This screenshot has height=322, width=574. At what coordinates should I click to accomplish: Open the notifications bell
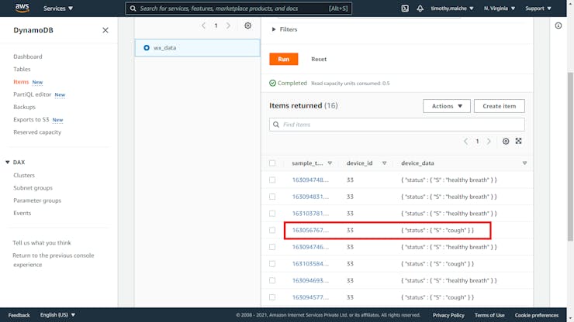(x=420, y=8)
